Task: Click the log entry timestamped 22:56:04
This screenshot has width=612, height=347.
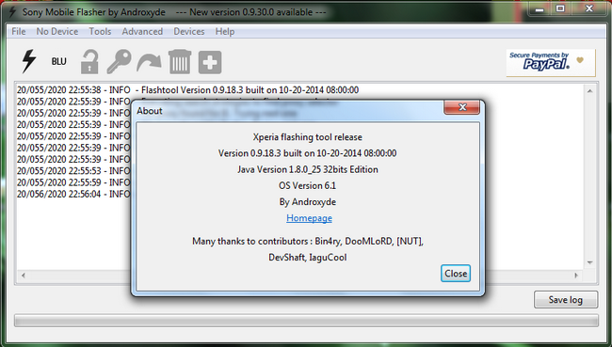Action: 73,194
